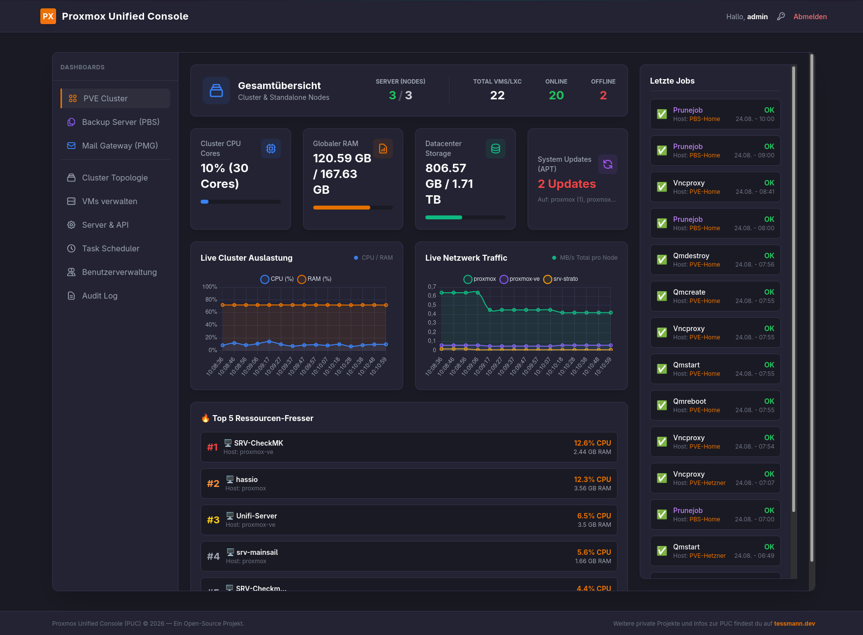The width and height of the screenshot is (863, 635).
Task: Click the Proxmox Unified Console title
Action: pyautogui.click(x=125, y=16)
